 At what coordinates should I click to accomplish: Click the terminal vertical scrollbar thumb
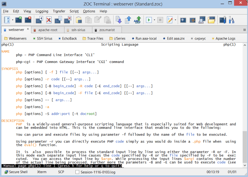click(245, 147)
